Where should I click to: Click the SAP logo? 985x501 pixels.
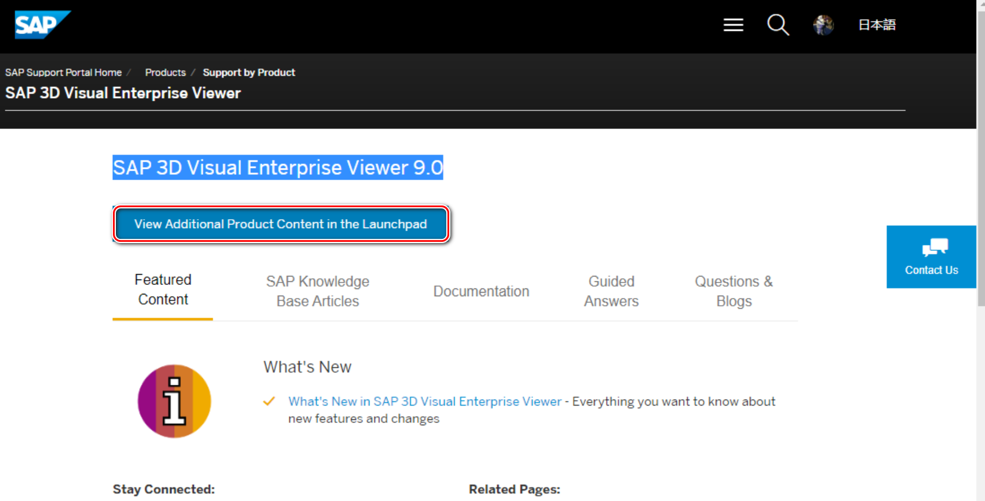pyautogui.click(x=42, y=24)
